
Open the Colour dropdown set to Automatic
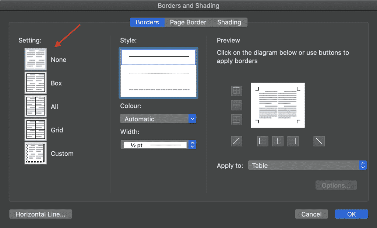158,119
